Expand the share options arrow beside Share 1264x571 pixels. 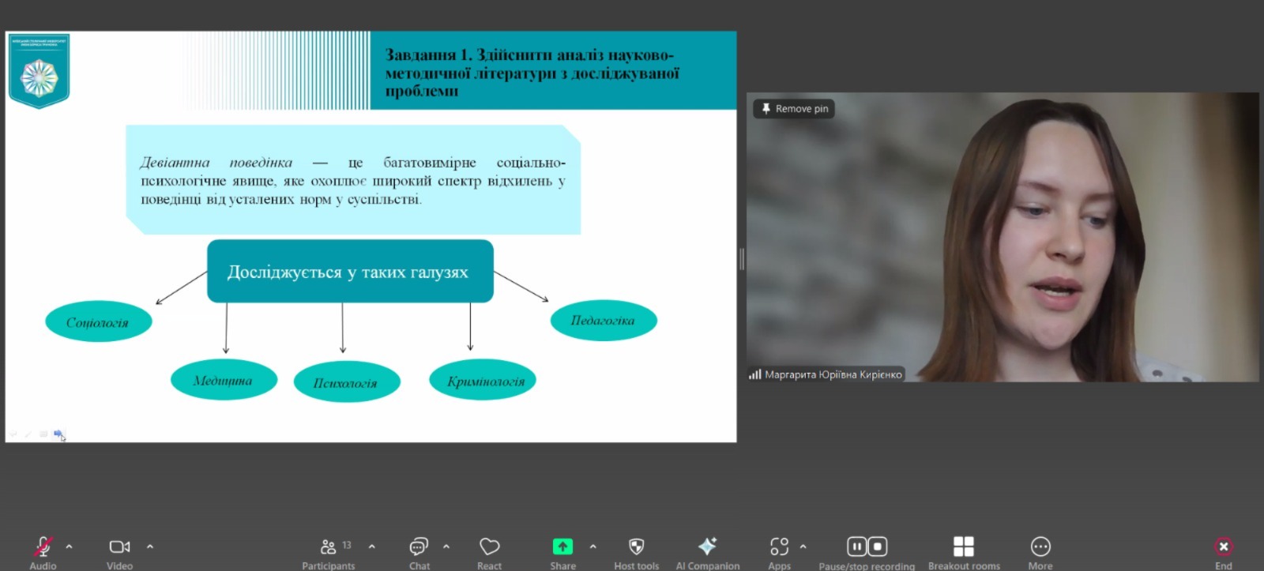point(593,547)
